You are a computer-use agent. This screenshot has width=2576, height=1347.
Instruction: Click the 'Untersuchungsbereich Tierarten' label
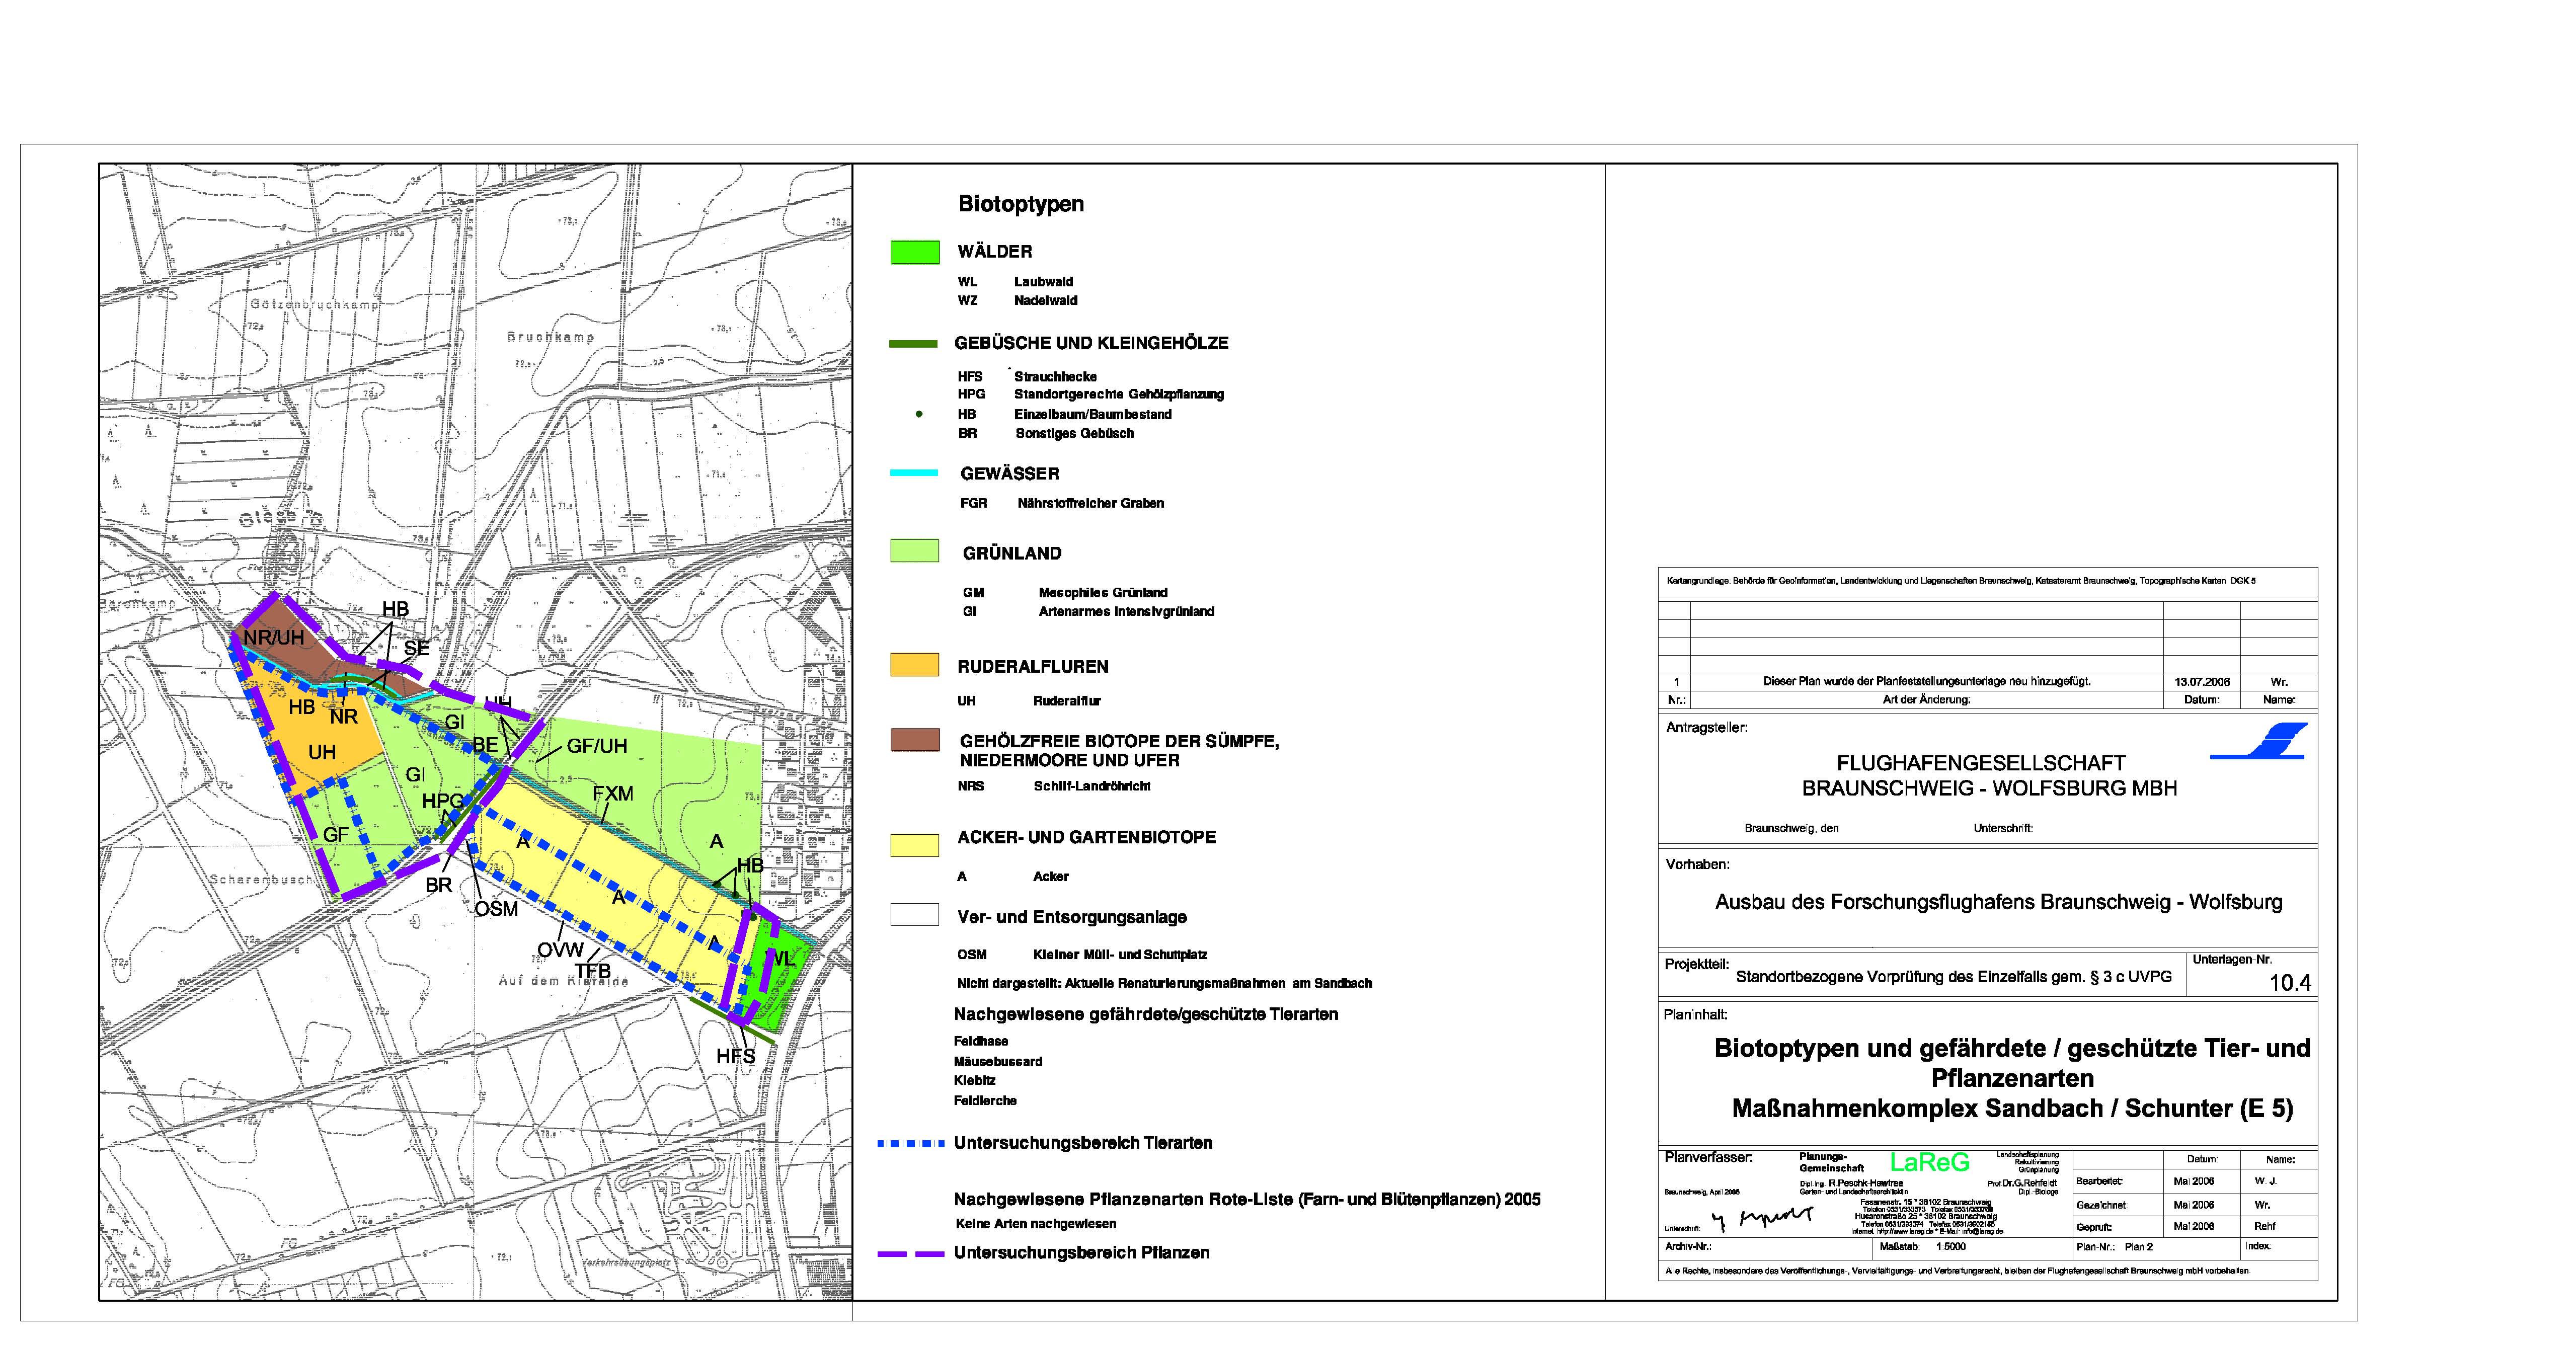(x=1083, y=1143)
